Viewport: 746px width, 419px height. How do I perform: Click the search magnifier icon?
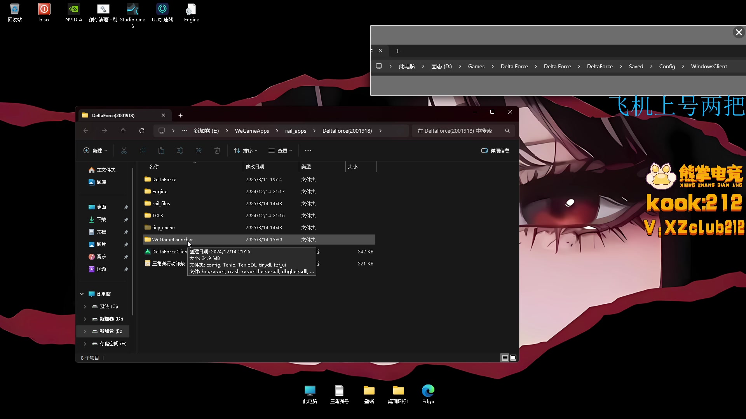pos(507,131)
